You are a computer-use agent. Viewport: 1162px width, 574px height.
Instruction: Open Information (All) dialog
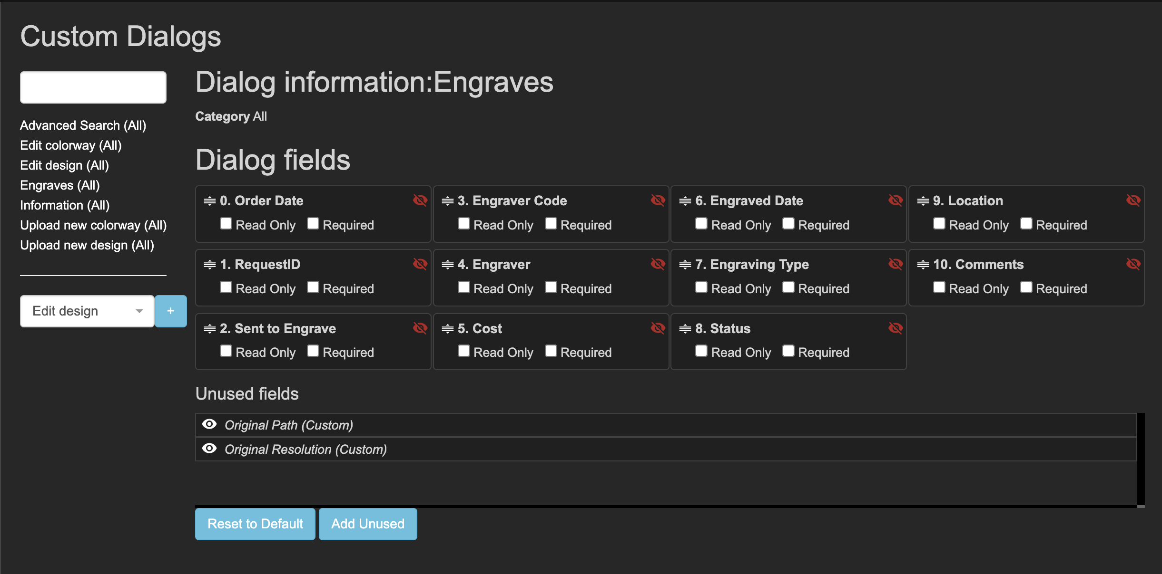point(65,205)
